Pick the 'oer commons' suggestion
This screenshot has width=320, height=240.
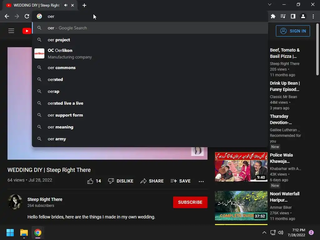pyautogui.click(x=150, y=67)
